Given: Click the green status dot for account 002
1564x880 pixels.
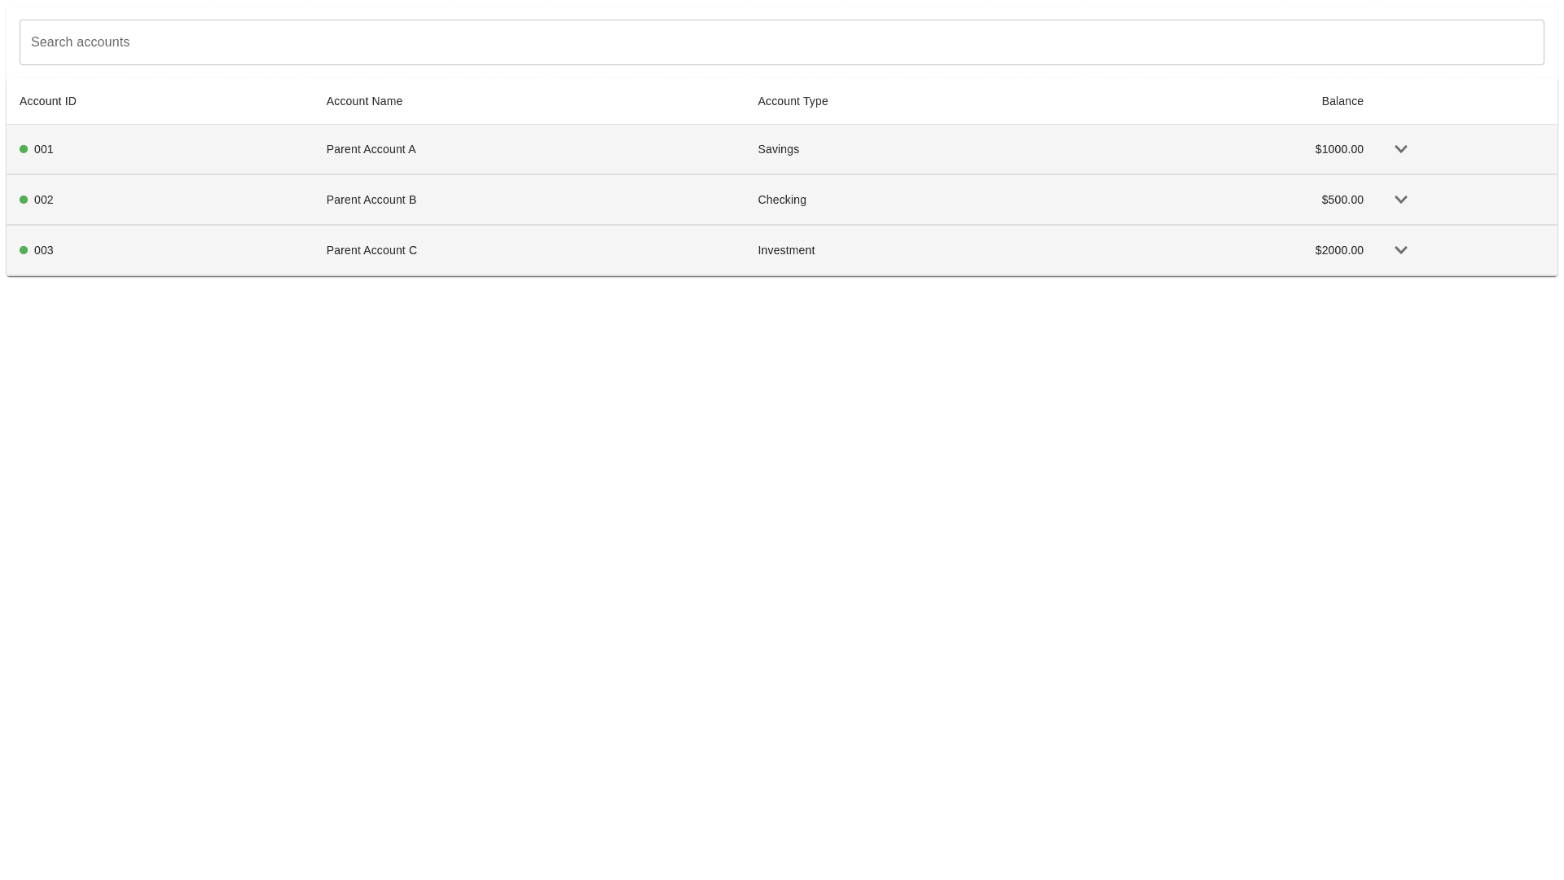Looking at the screenshot, I should [24, 200].
